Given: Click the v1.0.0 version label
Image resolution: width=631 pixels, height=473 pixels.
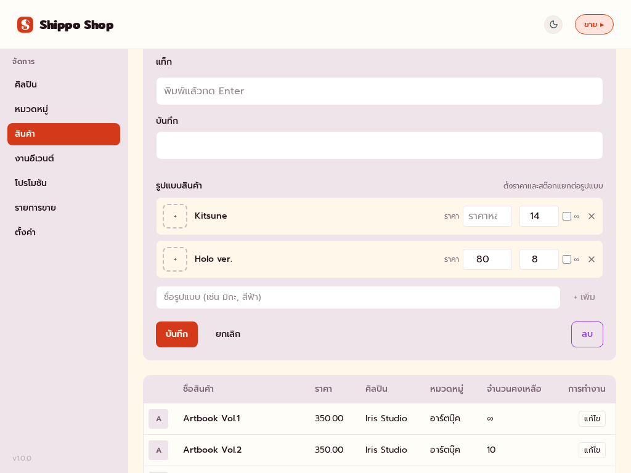Looking at the screenshot, I should click(x=22, y=458).
